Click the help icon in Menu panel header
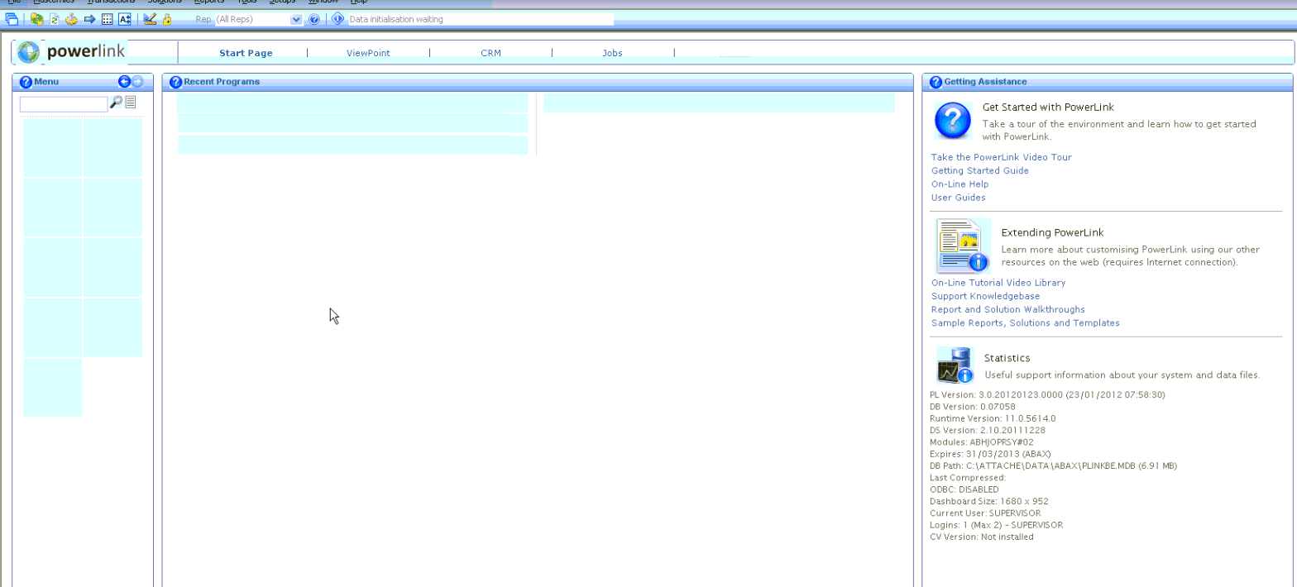1297x587 pixels. 26,82
